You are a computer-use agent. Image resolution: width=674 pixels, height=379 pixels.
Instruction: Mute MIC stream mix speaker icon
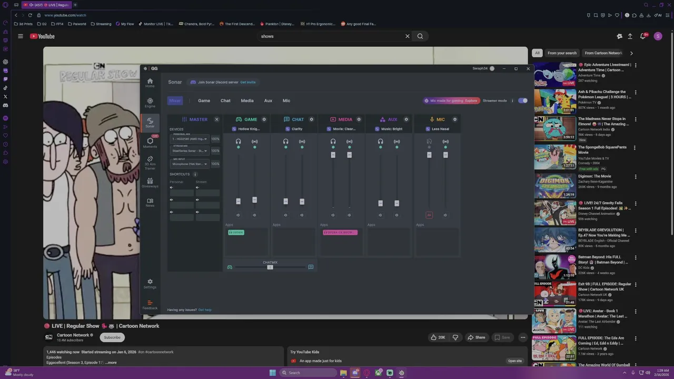pos(445,215)
